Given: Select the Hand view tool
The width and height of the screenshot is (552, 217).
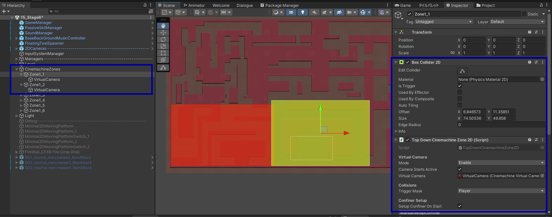Looking at the screenshot, I should tap(163, 26).
